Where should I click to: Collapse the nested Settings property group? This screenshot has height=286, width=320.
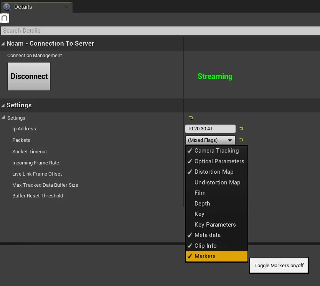pos(3,117)
